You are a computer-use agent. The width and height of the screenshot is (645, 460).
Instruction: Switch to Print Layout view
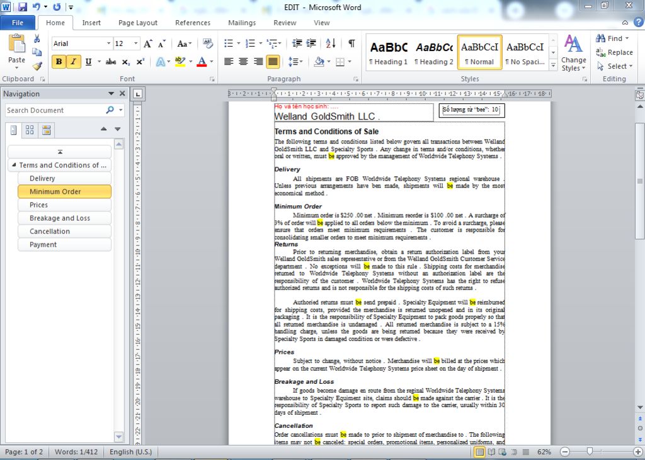pos(479,452)
